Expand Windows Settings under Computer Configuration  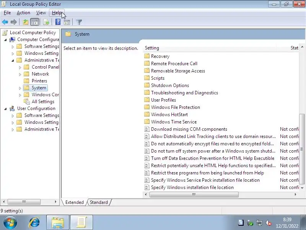click(x=13, y=54)
